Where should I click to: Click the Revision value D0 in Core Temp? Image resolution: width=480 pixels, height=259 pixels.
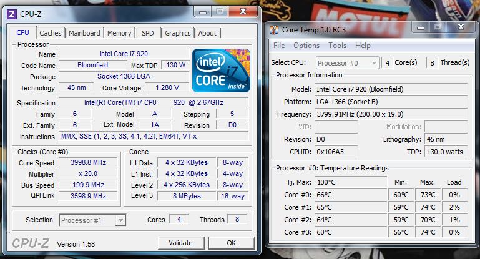point(336,139)
